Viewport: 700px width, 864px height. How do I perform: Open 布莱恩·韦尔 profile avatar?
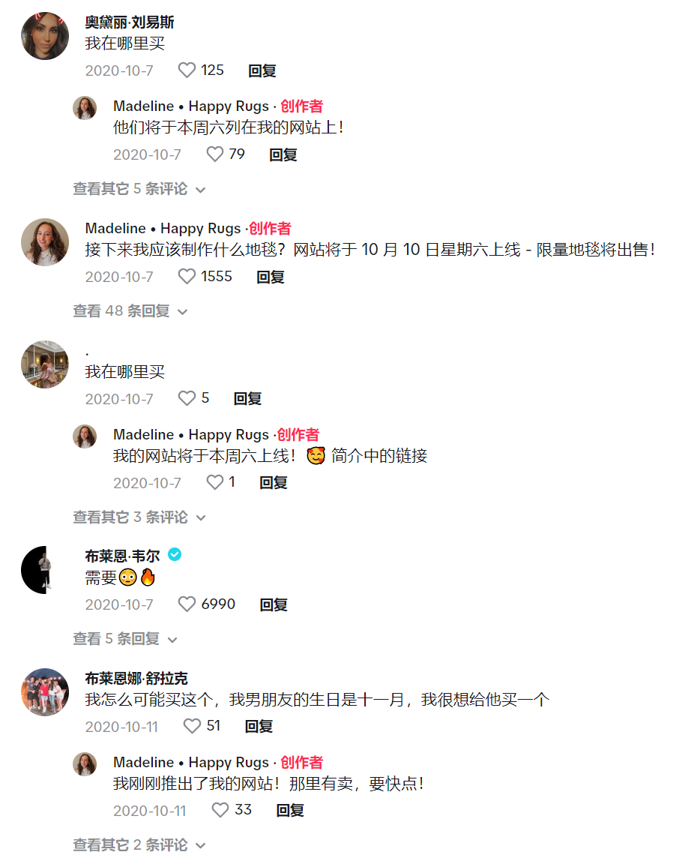pos(45,570)
